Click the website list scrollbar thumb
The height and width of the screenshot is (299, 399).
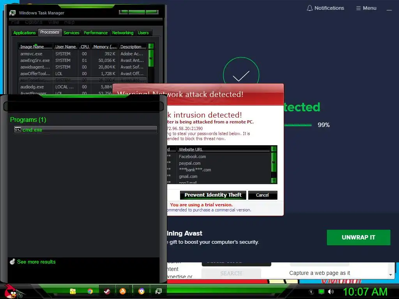click(274, 162)
